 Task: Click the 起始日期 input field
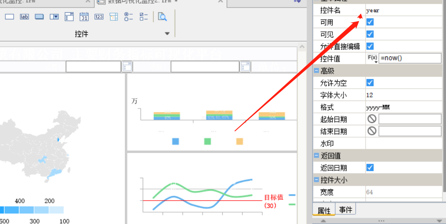(x=410, y=119)
